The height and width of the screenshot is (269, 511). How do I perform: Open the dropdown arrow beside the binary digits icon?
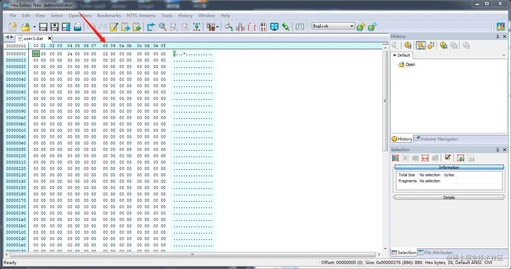pos(217,27)
